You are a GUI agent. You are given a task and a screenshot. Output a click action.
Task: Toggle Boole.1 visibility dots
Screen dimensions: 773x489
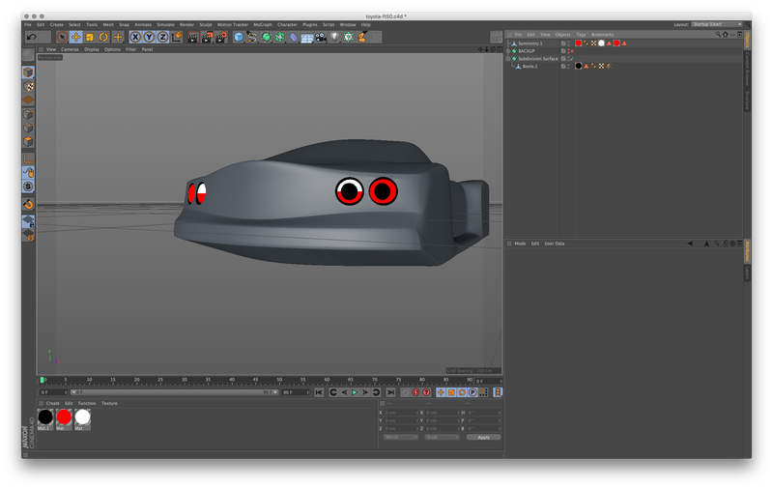click(x=568, y=66)
